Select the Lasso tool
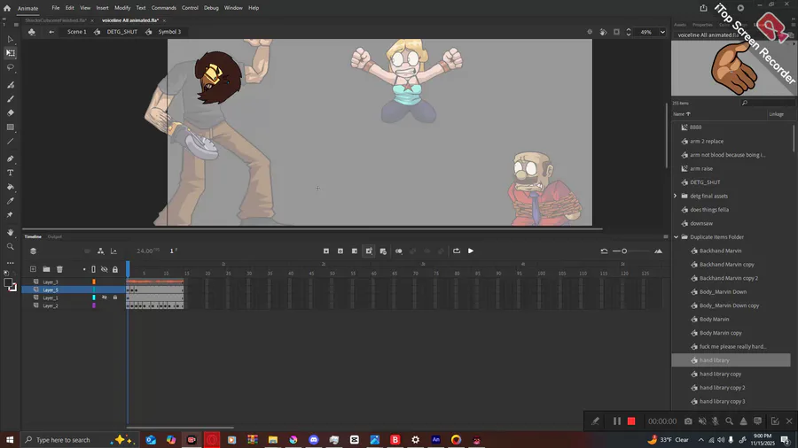Image resolution: width=798 pixels, height=448 pixels. pos(10,67)
